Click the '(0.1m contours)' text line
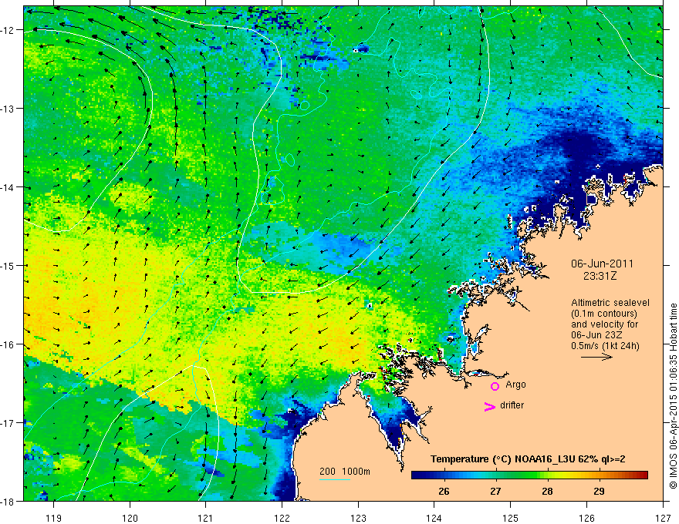This screenshot has height=524, width=679. (x=603, y=314)
